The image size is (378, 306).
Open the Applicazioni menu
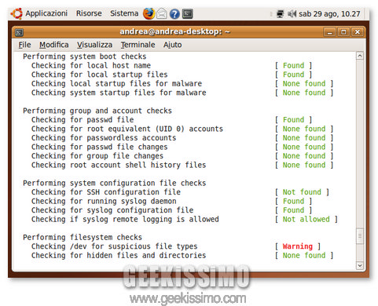point(46,13)
